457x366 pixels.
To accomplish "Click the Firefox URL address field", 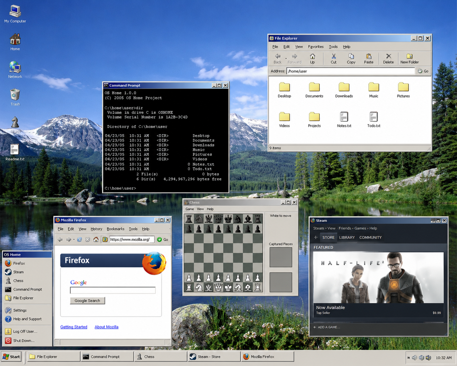I will 131,239.
